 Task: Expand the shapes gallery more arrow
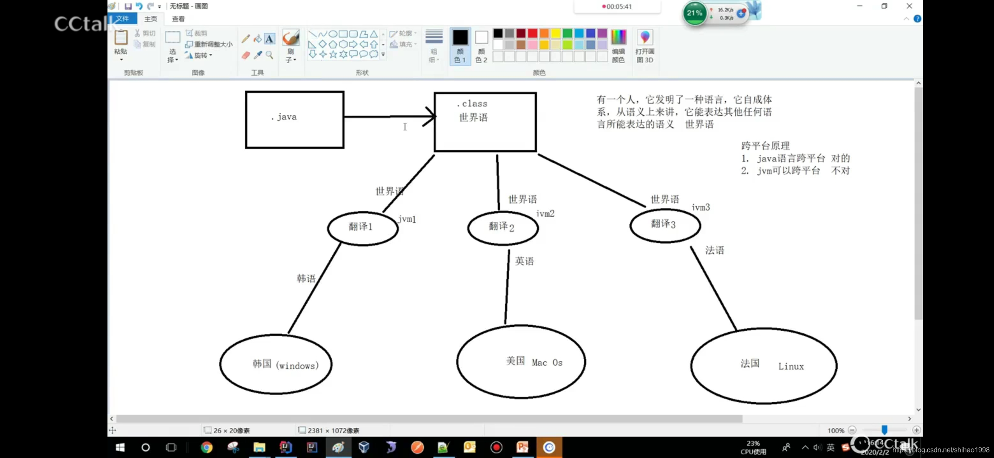click(383, 54)
